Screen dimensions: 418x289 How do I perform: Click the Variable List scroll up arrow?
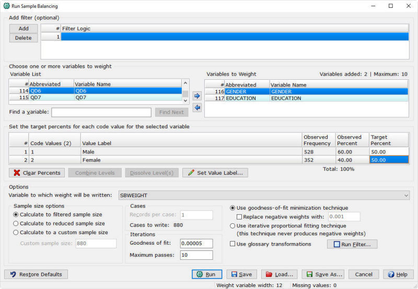coord(185,83)
